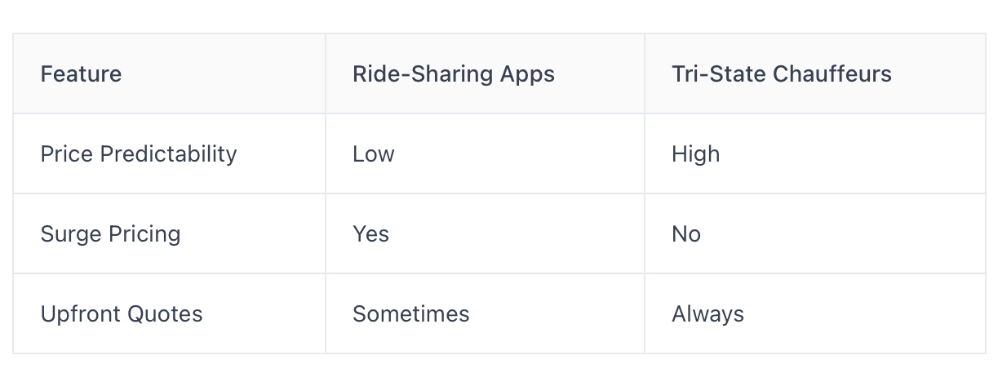Click the word Upfront

click(84, 315)
